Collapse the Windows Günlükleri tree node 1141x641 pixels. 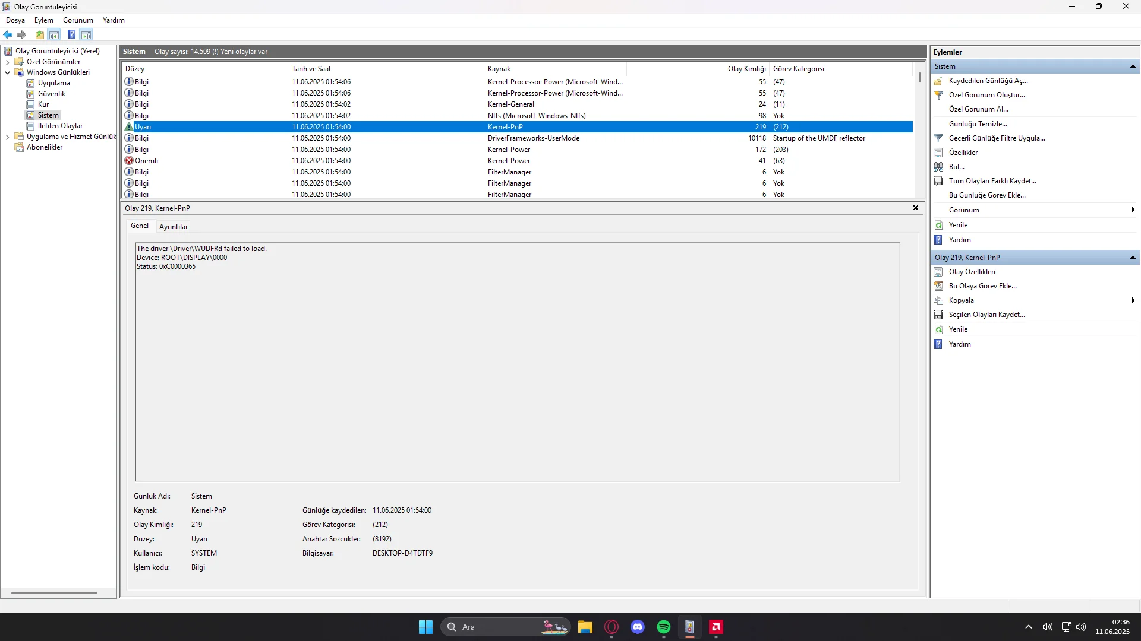tap(7, 72)
